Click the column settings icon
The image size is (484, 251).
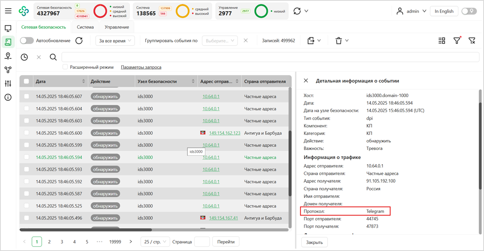point(442,41)
